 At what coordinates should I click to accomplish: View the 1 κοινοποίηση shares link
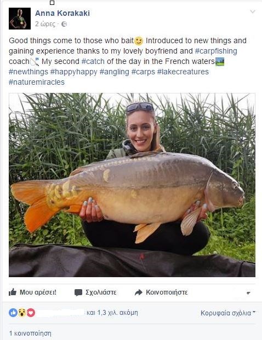click(30, 333)
